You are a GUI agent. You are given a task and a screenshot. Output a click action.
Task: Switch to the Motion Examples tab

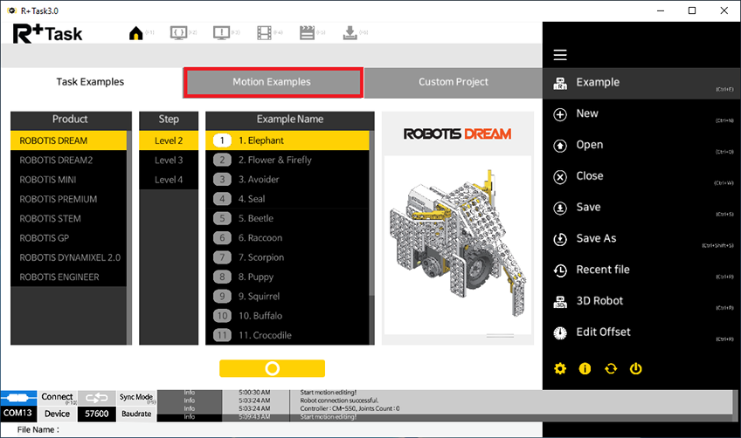[x=272, y=82]
